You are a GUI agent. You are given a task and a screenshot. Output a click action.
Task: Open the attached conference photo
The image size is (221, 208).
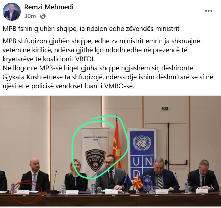[x=110, y=151]
